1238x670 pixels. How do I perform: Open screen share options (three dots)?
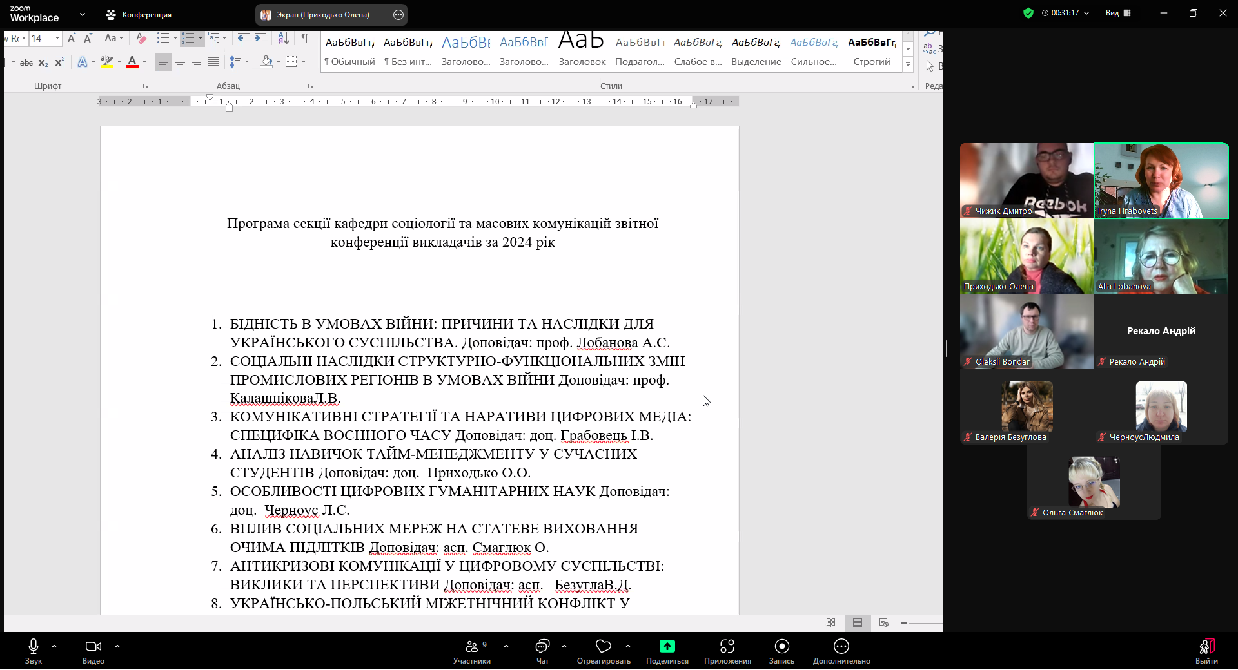coord(398,14)
